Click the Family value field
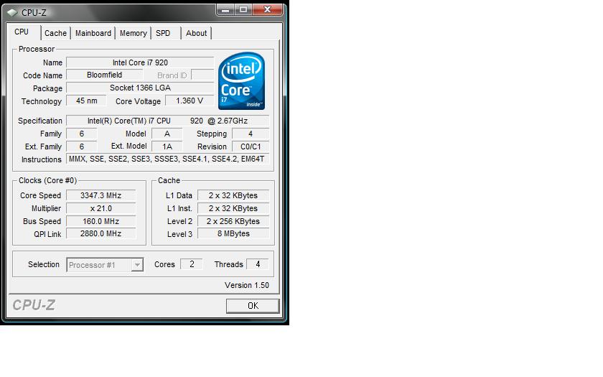Image resolution: width=603 pixels, height=377 pixels. coord(82,134)
